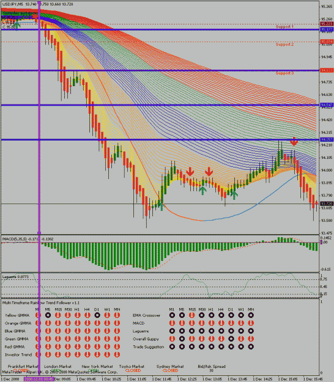Click the purple highlighted date on time axis
The height and width of the screenshot is (382, 334).
tap(39, 379)
